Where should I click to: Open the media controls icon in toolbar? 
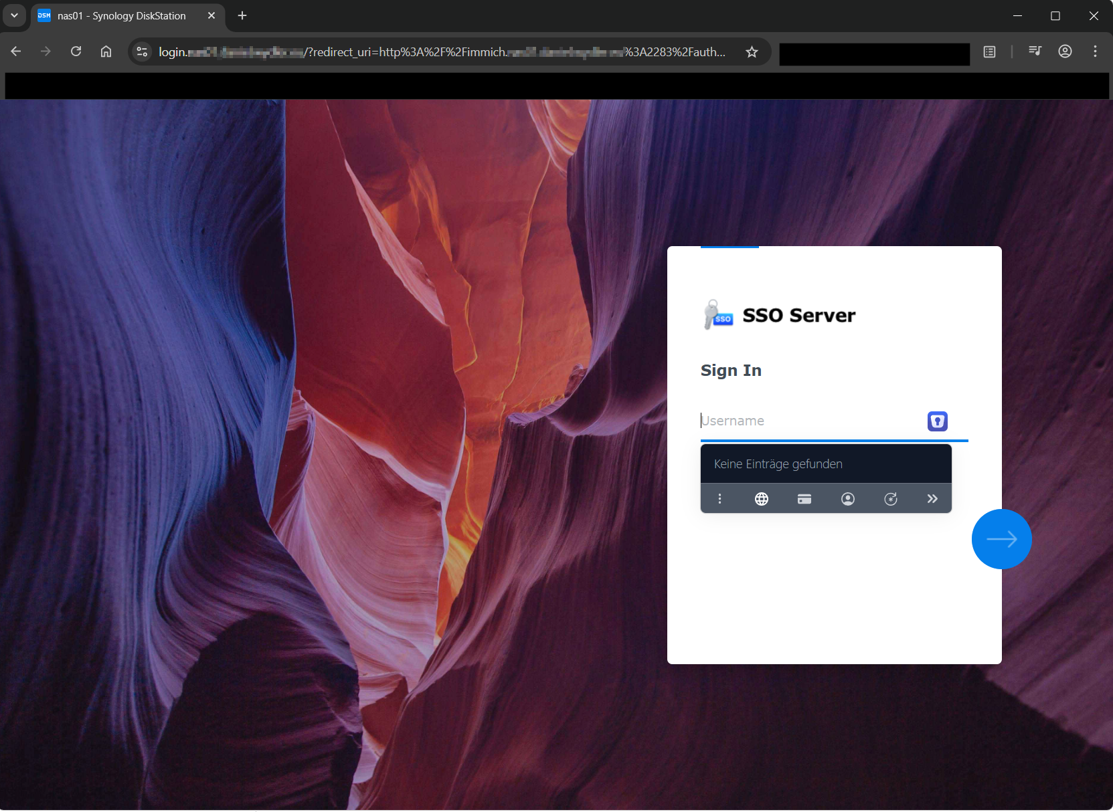tap(1035, 52)
